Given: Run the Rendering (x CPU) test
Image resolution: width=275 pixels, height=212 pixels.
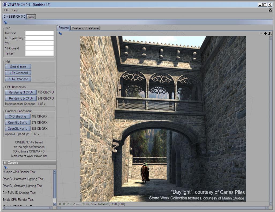Looking at the screenshot, I should click(21, 98).
